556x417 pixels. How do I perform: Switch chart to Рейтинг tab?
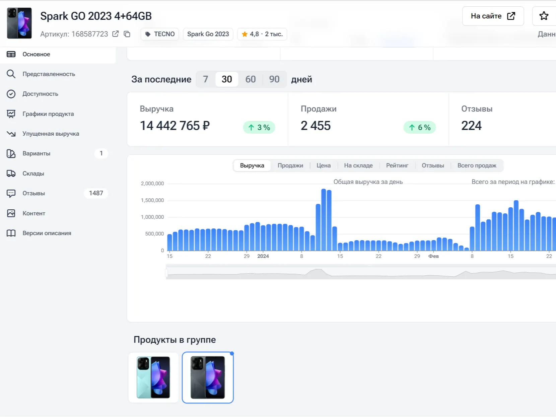[x=397, y=165]
